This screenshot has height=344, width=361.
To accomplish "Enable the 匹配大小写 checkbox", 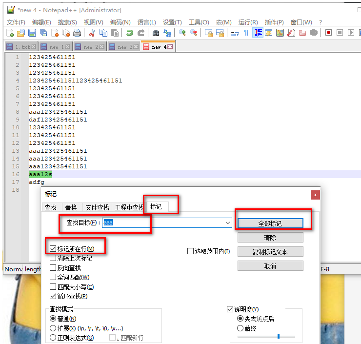I will point(53,287).
